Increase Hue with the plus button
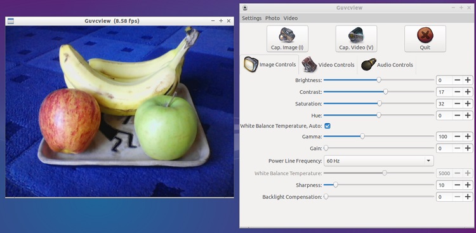 click(x=468, y=116)
